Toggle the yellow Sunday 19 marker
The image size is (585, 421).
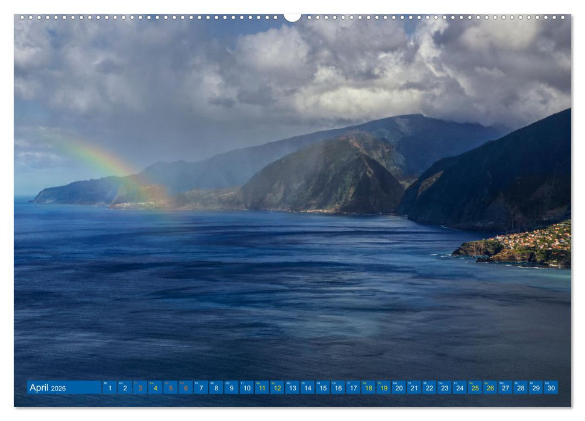(383, 389)
